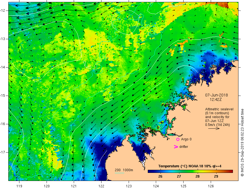This screenshot has height=189, width=244.
Task: Click the cyan 200 1000m depth line
Action: click(x=119, y=173)
